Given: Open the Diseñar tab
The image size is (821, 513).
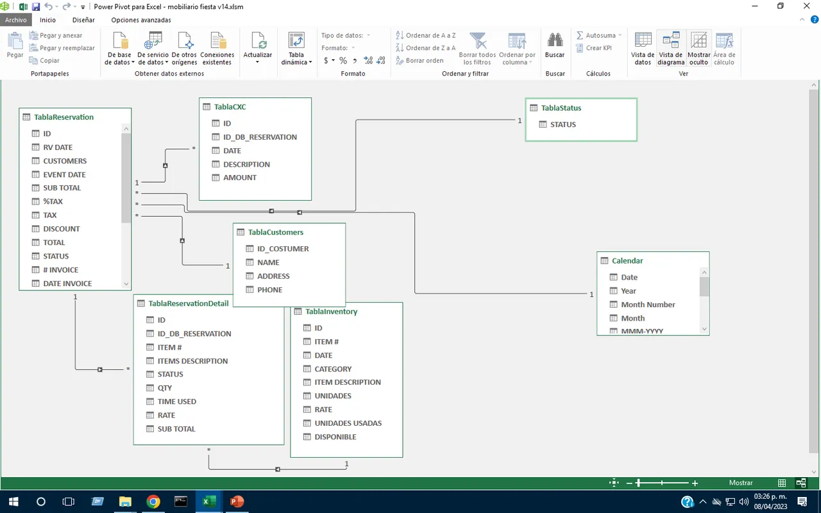Looking at the screenshot, I should click(x=83, y=20).
